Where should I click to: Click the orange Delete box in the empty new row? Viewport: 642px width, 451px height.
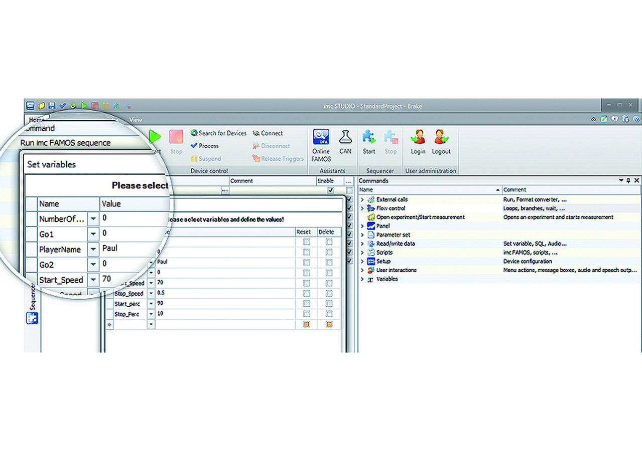pos(329,324)
